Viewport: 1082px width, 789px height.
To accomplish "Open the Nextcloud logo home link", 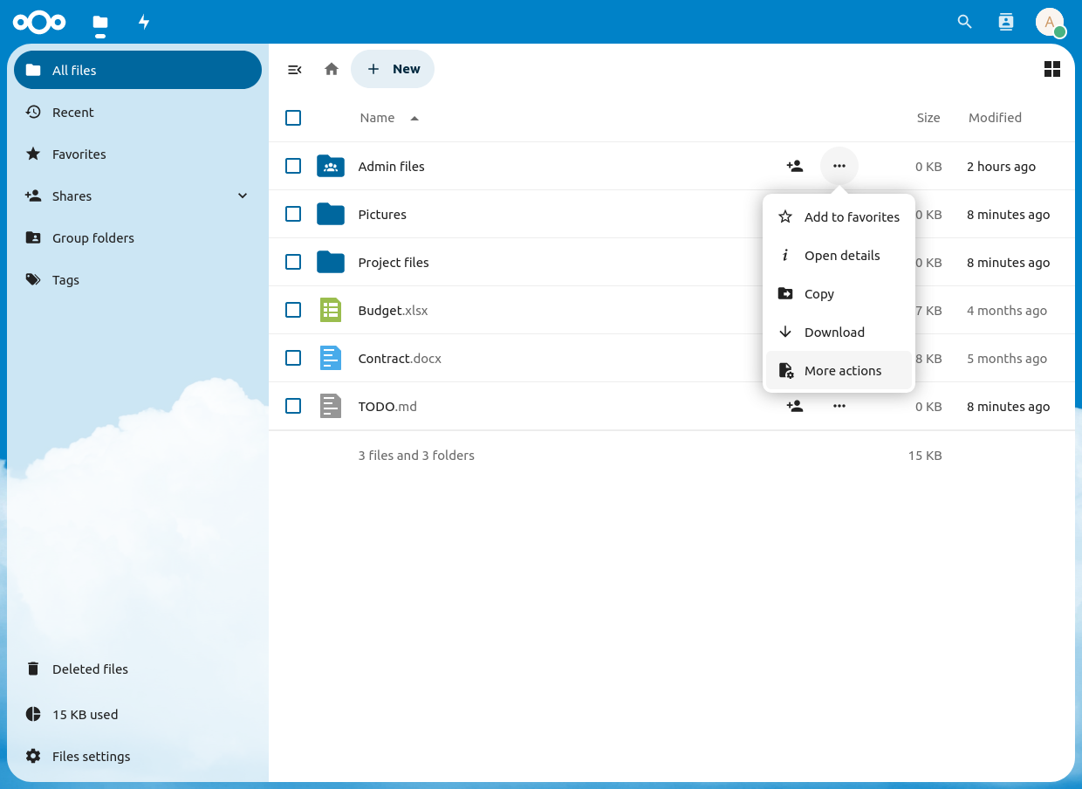I will tap(39, 22).
